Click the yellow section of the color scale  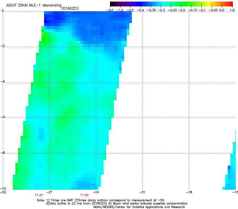pos(210,4)
